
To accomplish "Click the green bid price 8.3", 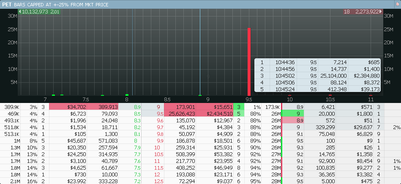I will pyautogui.click(x=137, y=120).
